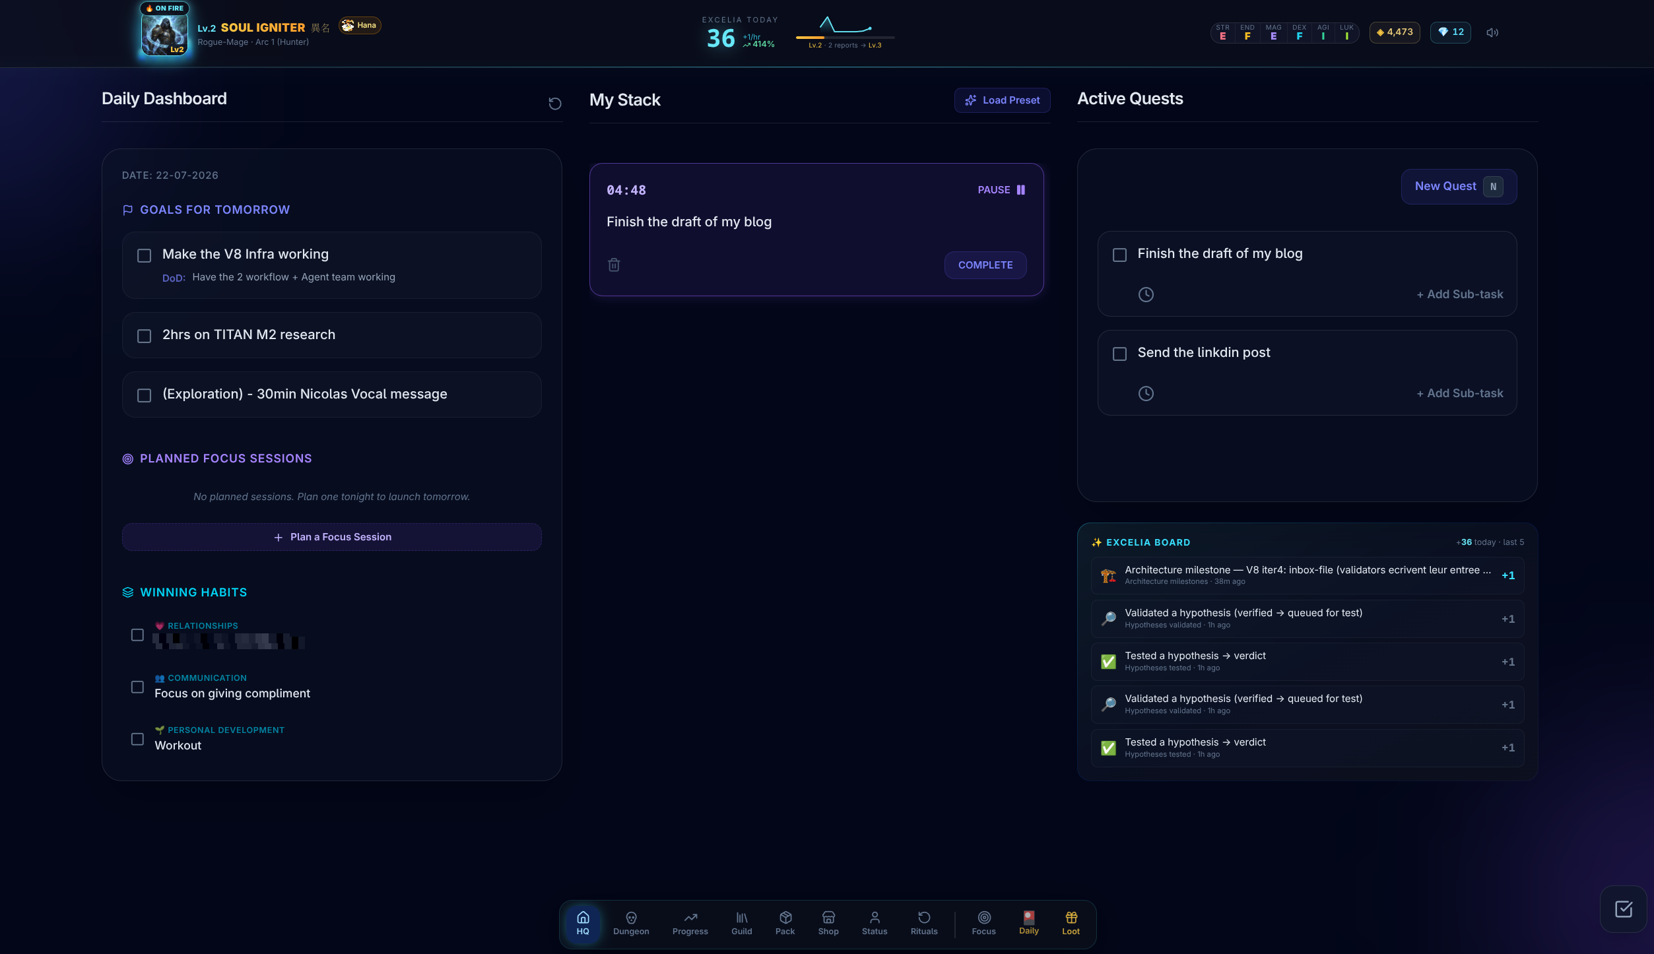Click the ON FIRE streak badge
The width and height of the screenshot is (1654, 954).
165,8
